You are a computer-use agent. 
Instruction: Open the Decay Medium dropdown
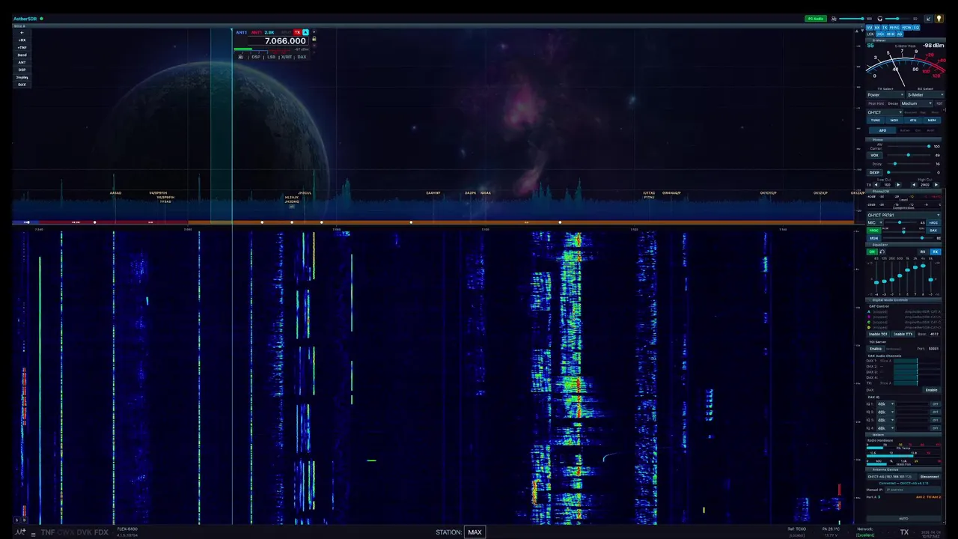point(917,103)
